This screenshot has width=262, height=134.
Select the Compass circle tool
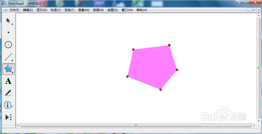(8, 44)
